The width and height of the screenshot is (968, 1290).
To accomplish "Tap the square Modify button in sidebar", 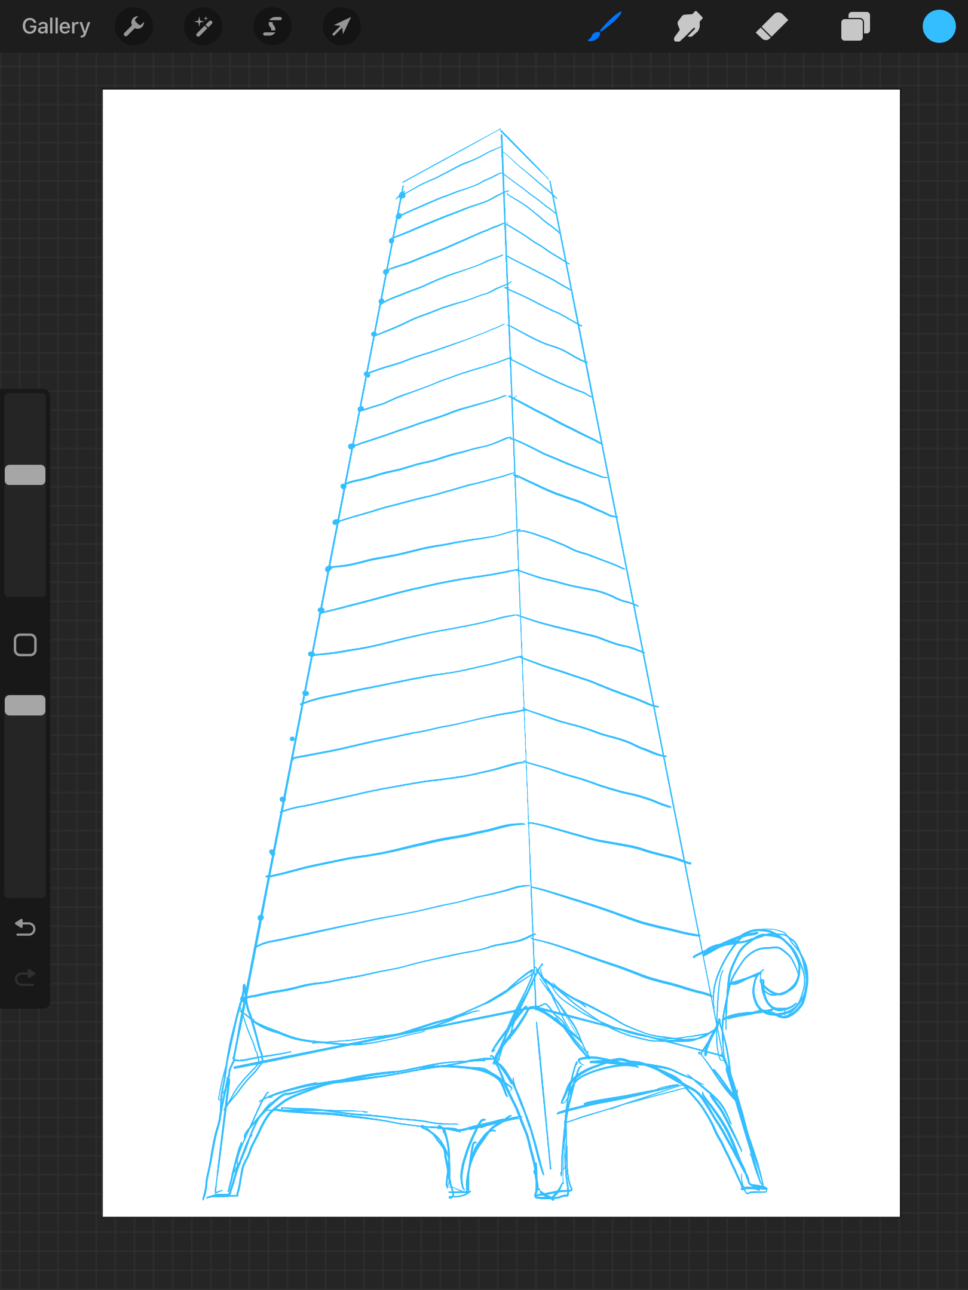I will (x=25, y=645).
